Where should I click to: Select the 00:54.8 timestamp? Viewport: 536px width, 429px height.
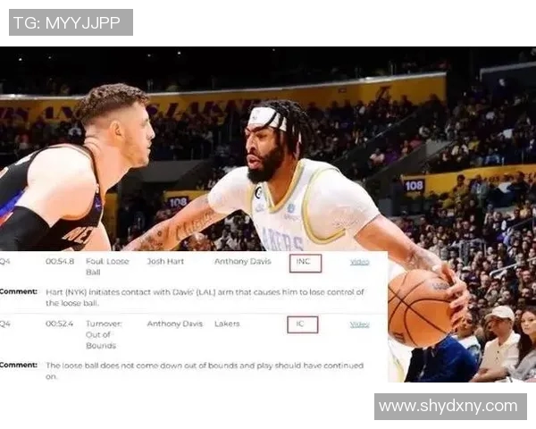tap(60, 261)
